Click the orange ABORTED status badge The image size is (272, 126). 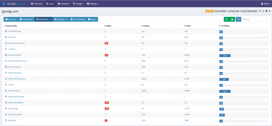click(x=209, y=11)
